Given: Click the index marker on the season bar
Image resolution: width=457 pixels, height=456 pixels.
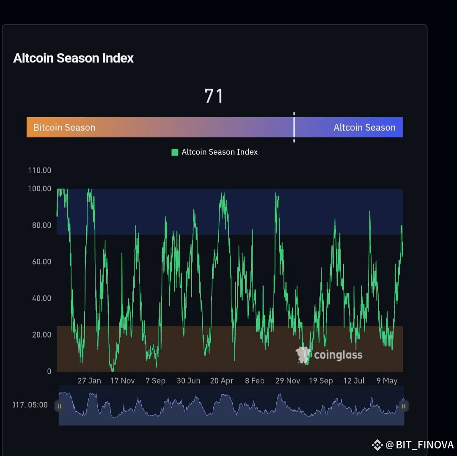Looking at the screenshot, I should [294, 127].
